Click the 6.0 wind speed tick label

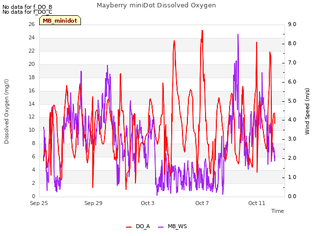tap(292, 82)
